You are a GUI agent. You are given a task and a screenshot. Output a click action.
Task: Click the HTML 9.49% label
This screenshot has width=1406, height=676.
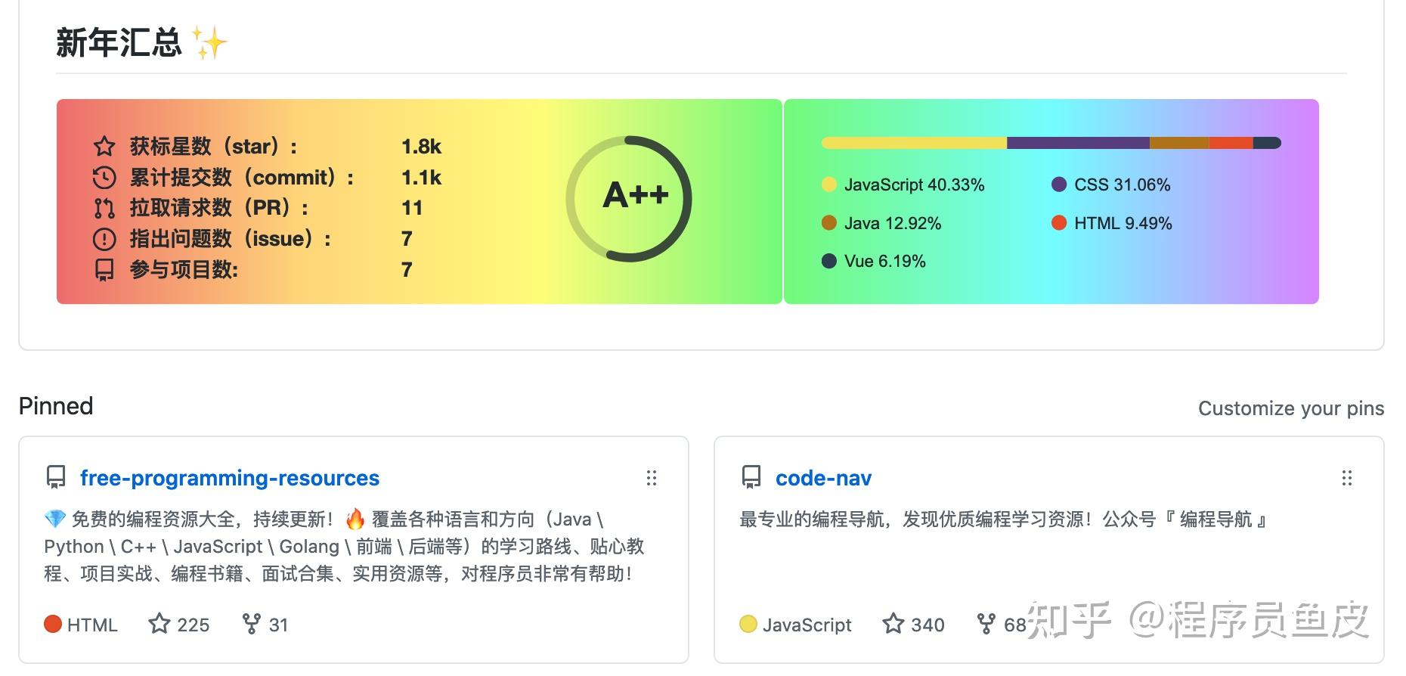click(x=1123, y=223)
